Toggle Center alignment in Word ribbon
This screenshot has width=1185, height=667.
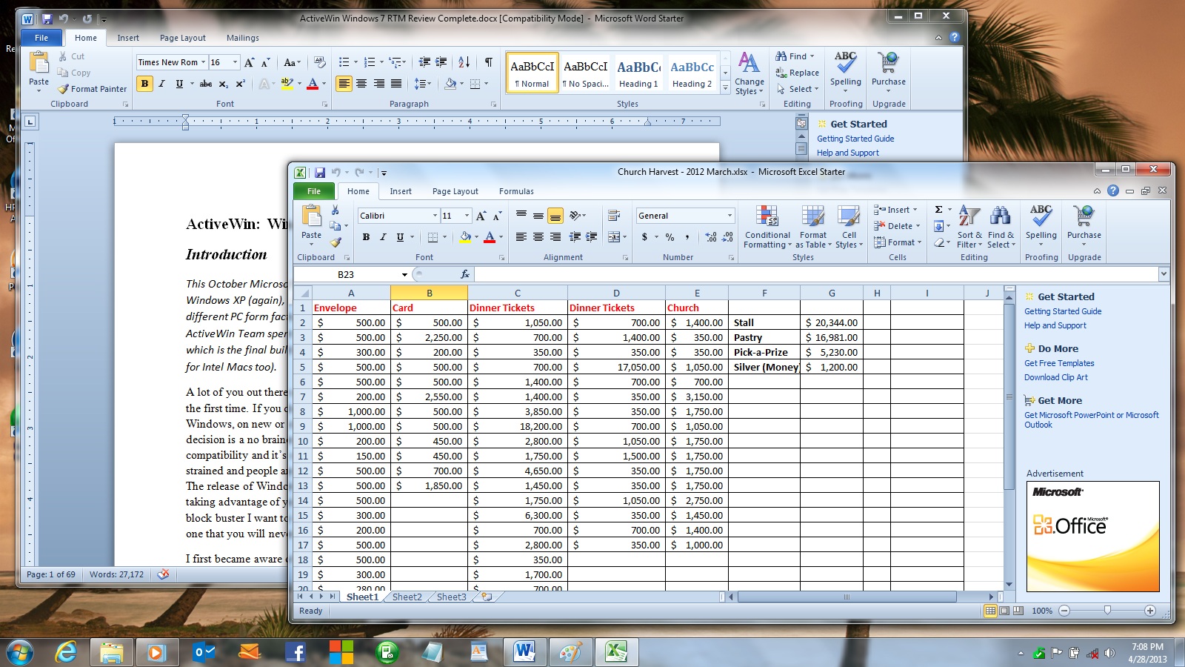point(361,84)
